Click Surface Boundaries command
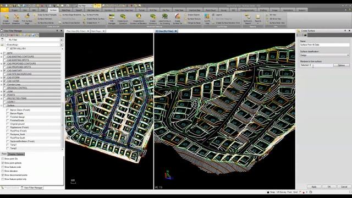 [44, 23]
